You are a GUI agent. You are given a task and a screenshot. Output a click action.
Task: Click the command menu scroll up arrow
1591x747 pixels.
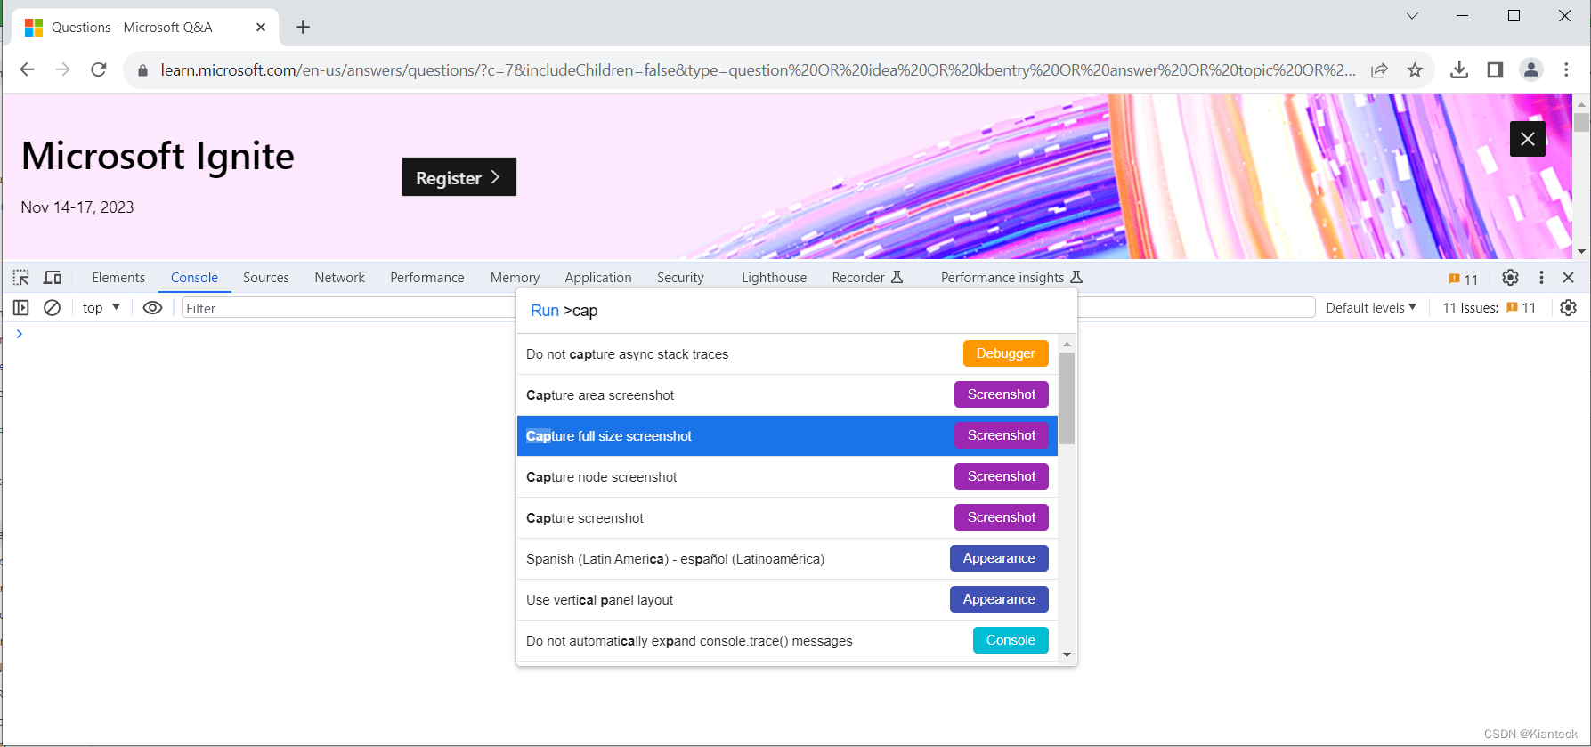pyautogui.click(x=1067, y=344)
